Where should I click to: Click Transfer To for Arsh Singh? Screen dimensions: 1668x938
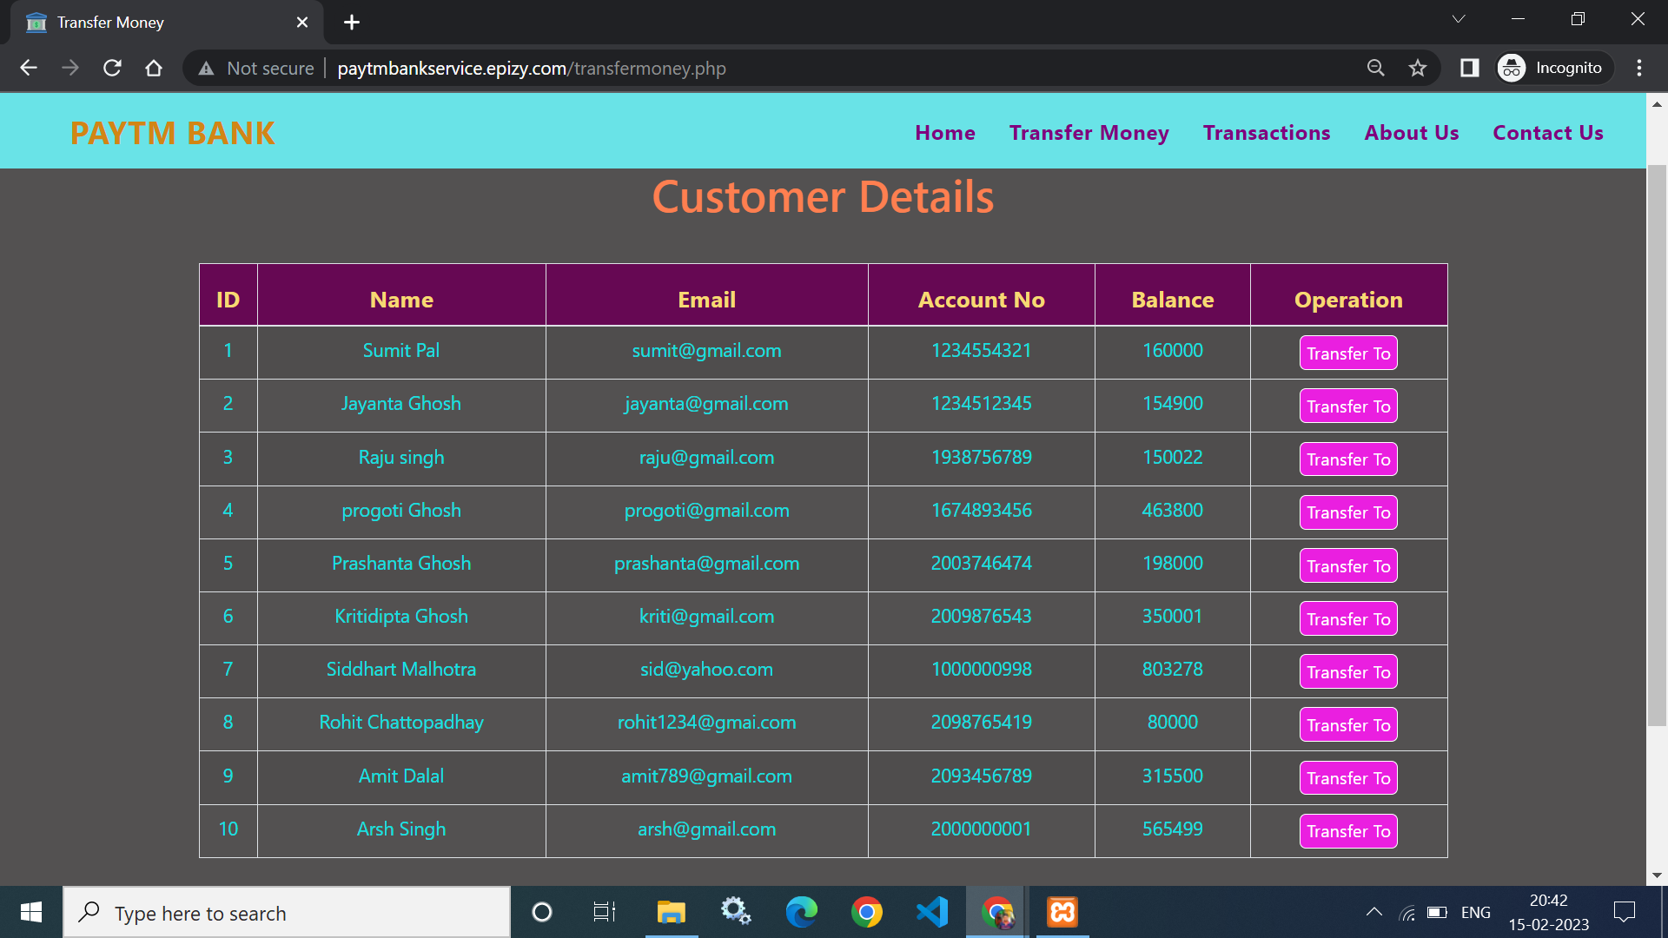[x=1347, y=830]
